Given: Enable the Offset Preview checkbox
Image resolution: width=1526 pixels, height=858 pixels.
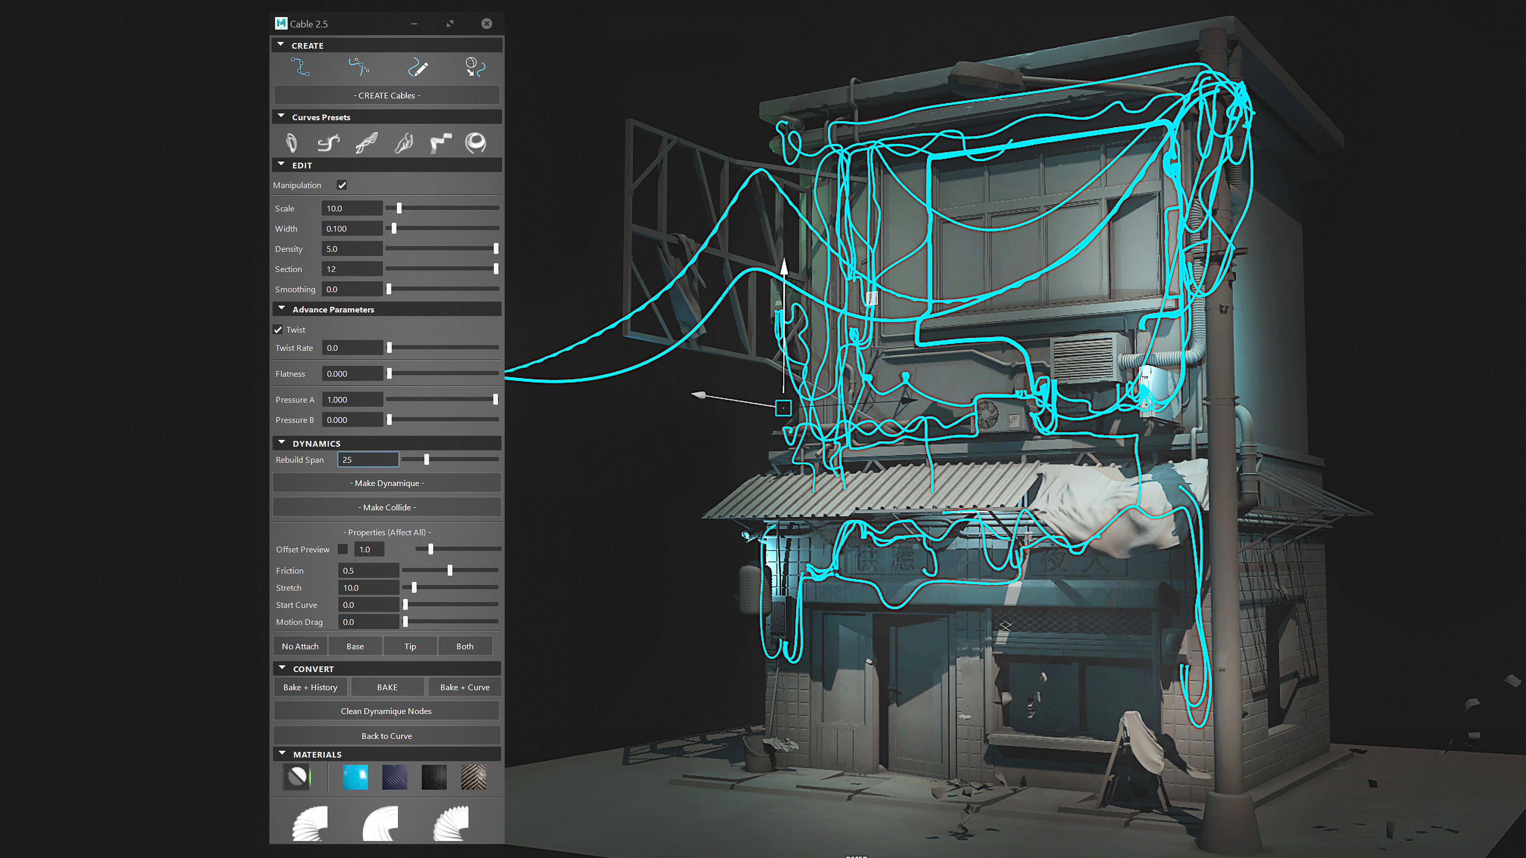Looking at the screenshot, I should 343,549.
